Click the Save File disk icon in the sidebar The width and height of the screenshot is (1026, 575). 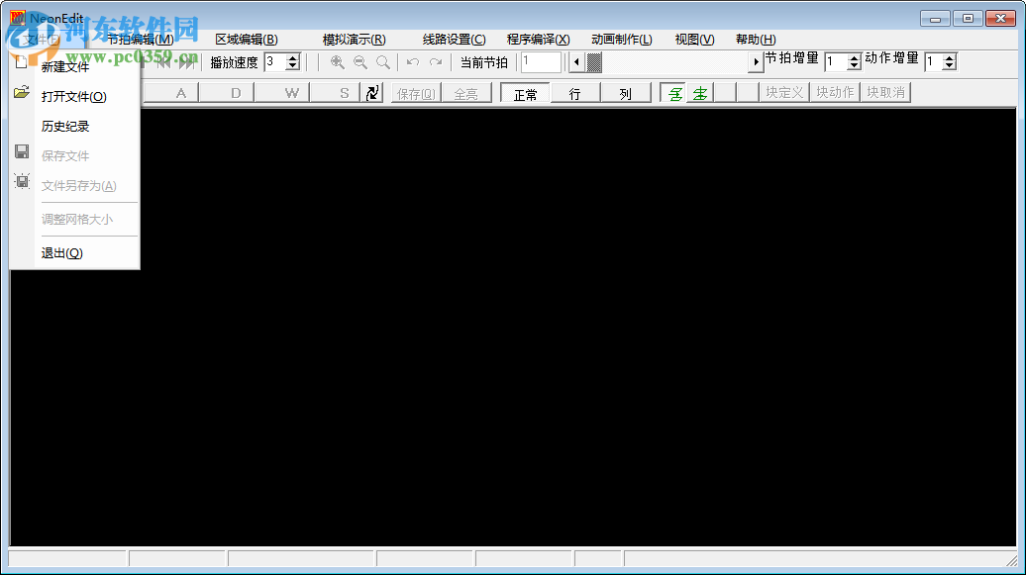[x=21, y=150]
